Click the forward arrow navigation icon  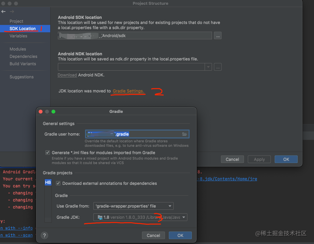pyautogui.click(x=12, y=12)
